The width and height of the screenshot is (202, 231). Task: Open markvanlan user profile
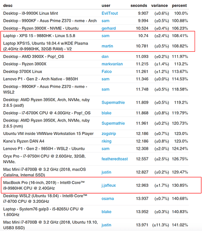[112, 64]
